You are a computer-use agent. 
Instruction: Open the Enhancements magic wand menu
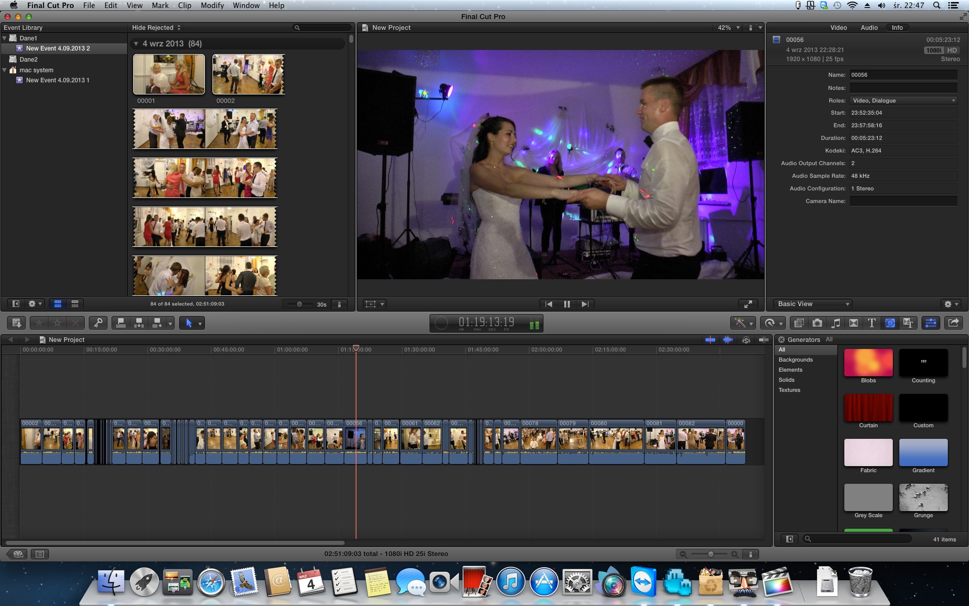click(743, 323)
